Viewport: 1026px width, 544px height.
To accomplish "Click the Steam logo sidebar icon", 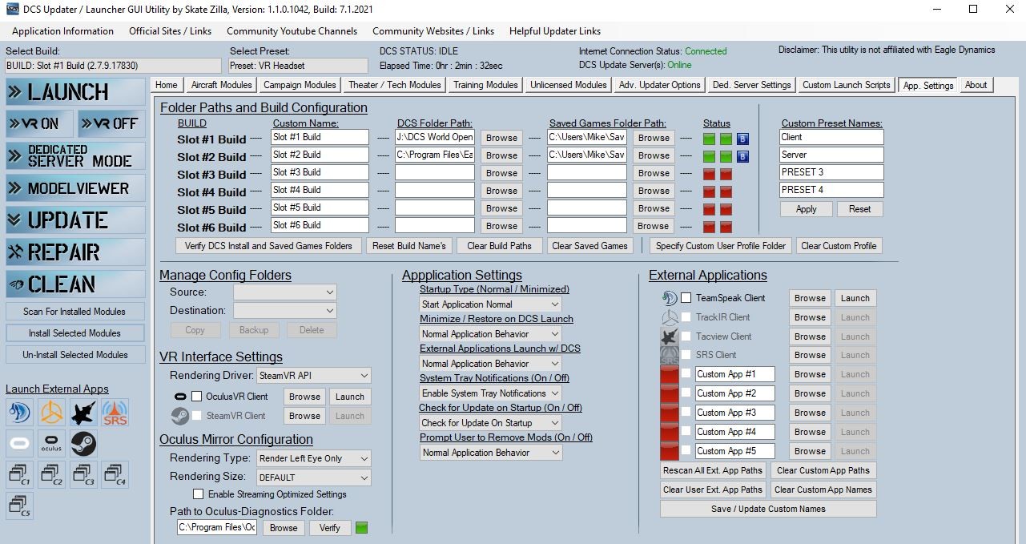I will click(83, 443).
